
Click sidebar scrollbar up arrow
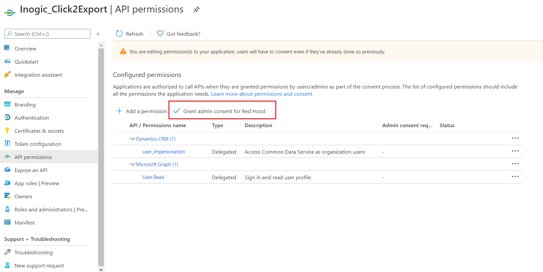101,45
